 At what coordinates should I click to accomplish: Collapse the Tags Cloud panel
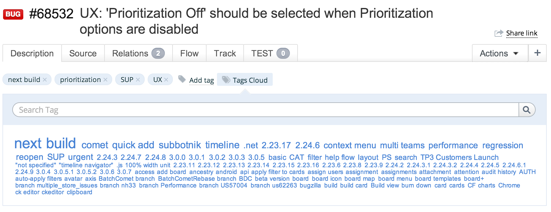point(245,80)
